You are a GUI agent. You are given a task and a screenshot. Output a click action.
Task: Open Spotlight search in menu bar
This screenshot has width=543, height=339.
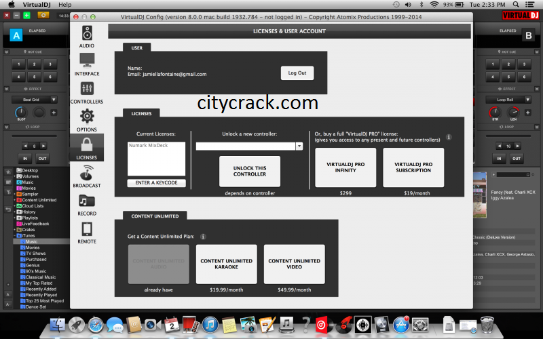516,5
